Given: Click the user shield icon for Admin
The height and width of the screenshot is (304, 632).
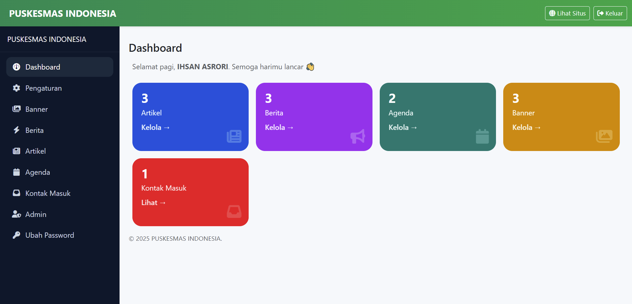Looking at the screenshot, I should (x=16, y=214).
